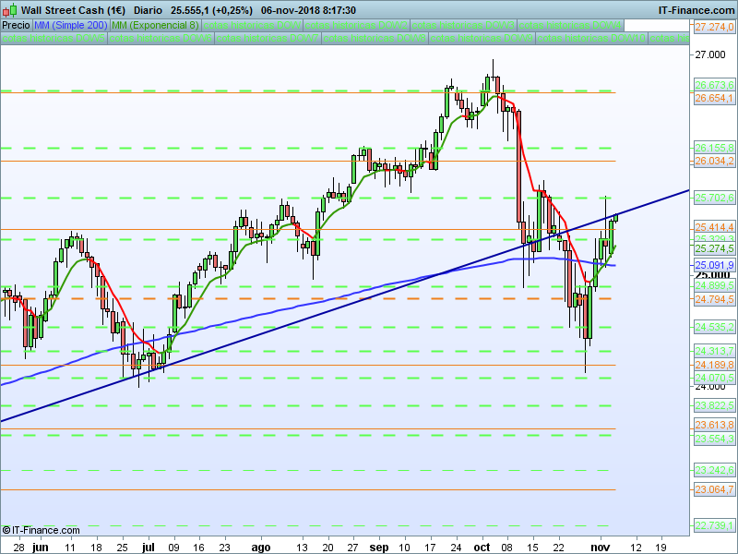Click the 25.091,9 blue moving average tag

tap(714, 265)
